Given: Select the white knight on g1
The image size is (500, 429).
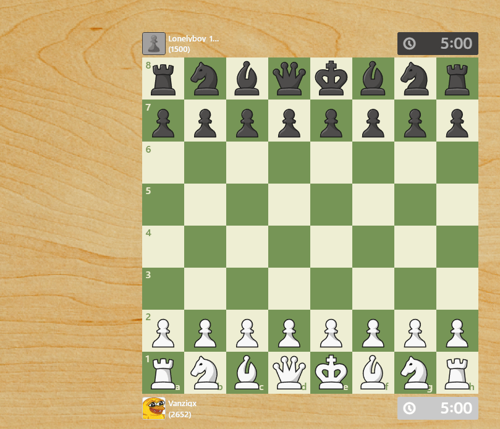Looking at the screenshot, I should click(415, 373).
